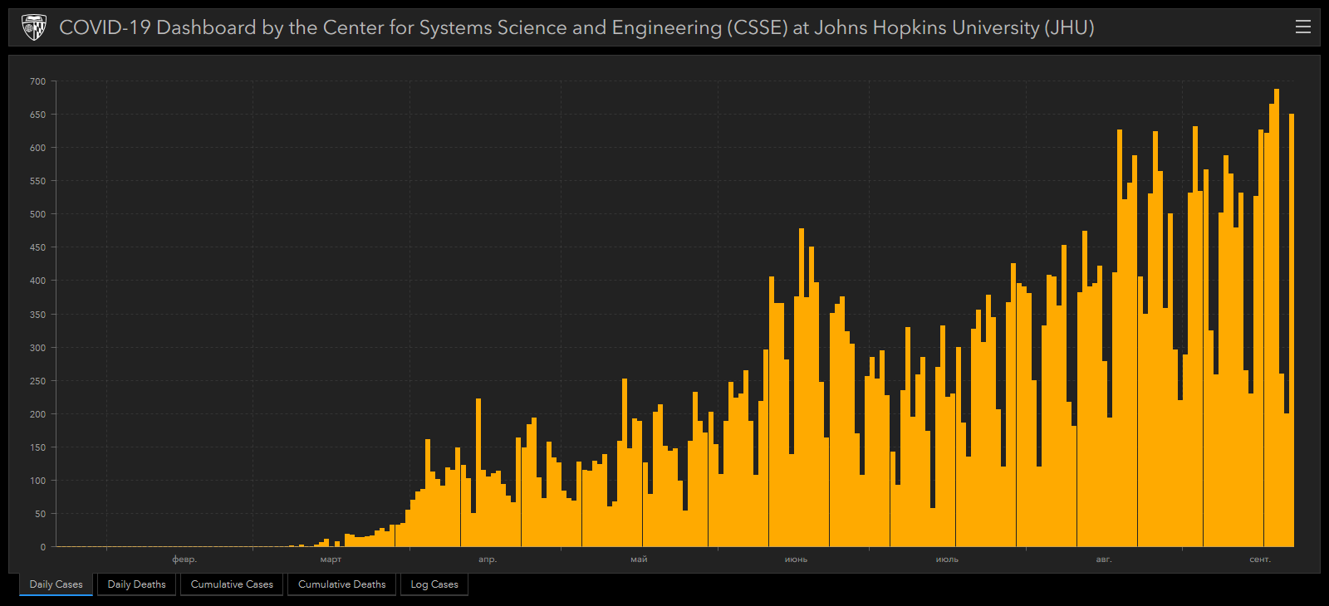This screenshot has width=1329, height=606.
Task: Click the июль month label
Action: point(947,560)
